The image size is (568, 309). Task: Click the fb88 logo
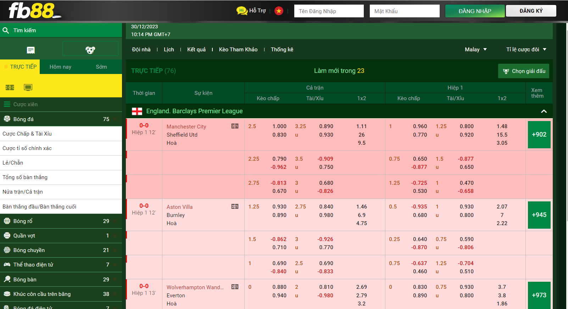(34, 11)
